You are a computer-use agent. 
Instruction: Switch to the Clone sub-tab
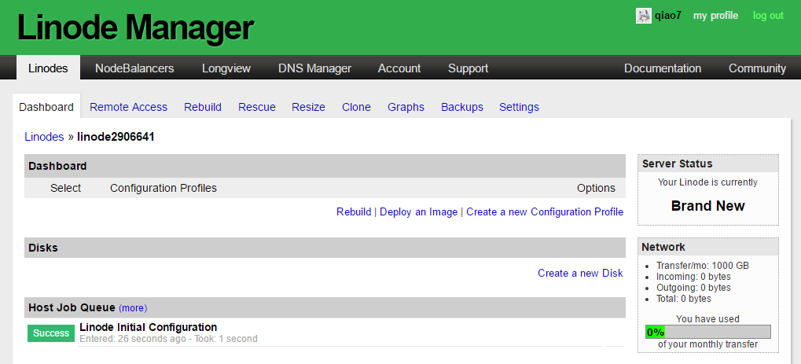point(357,107)
